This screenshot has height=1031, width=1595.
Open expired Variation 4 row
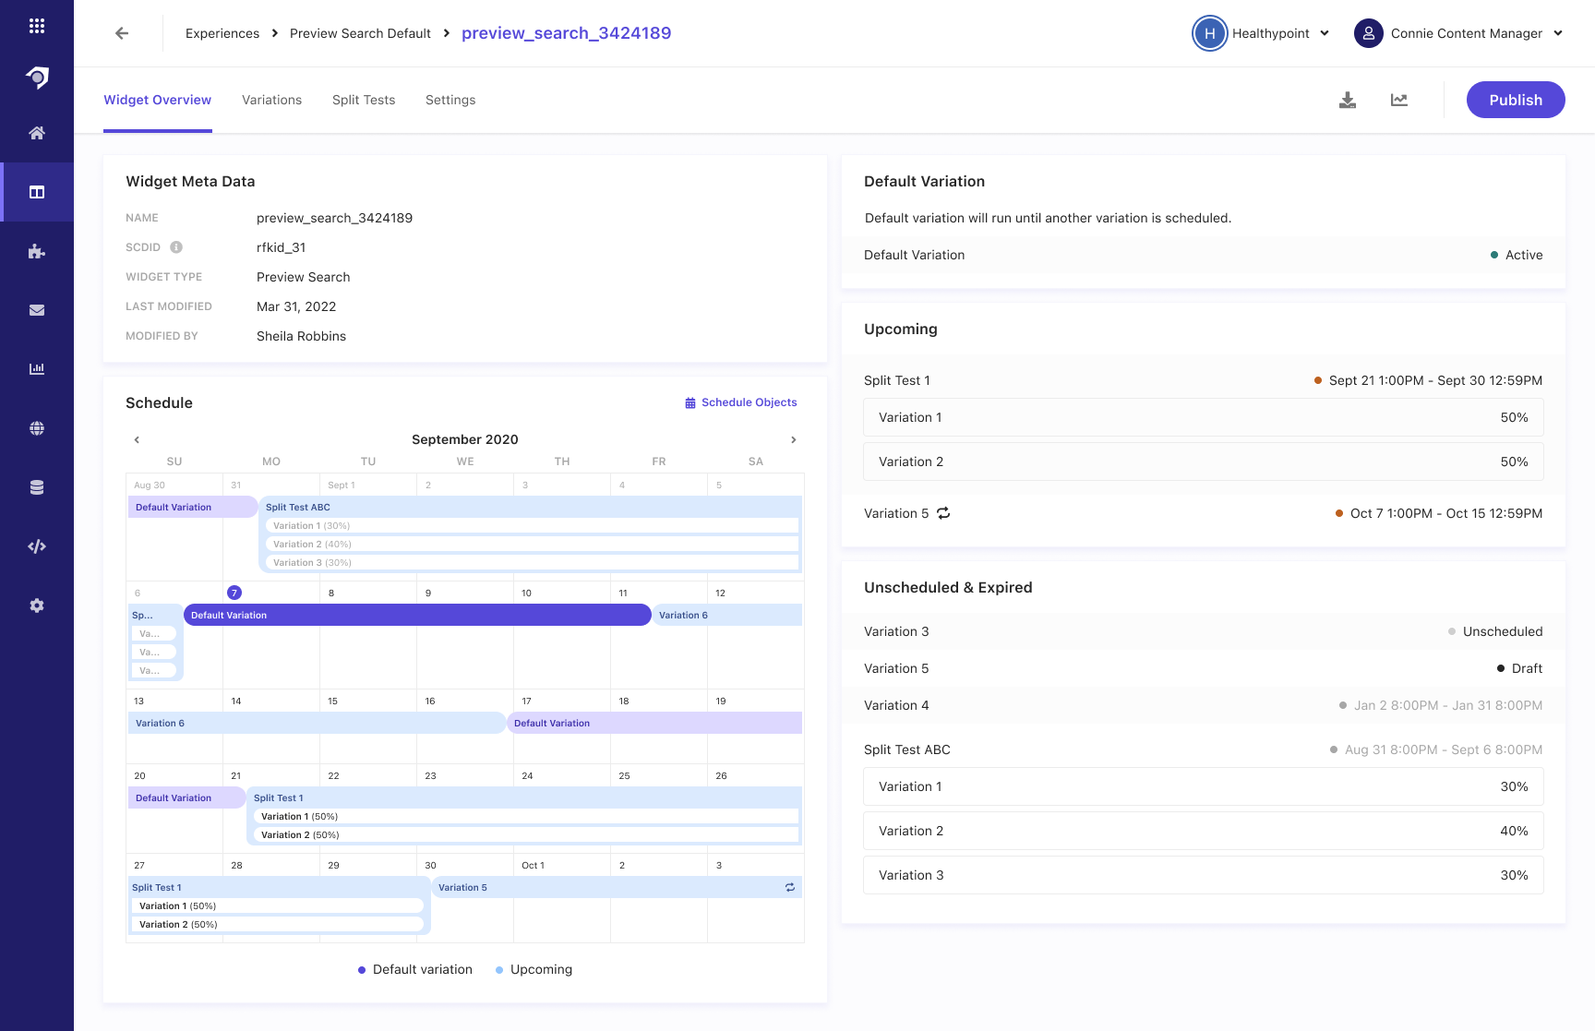point(1204,705)
